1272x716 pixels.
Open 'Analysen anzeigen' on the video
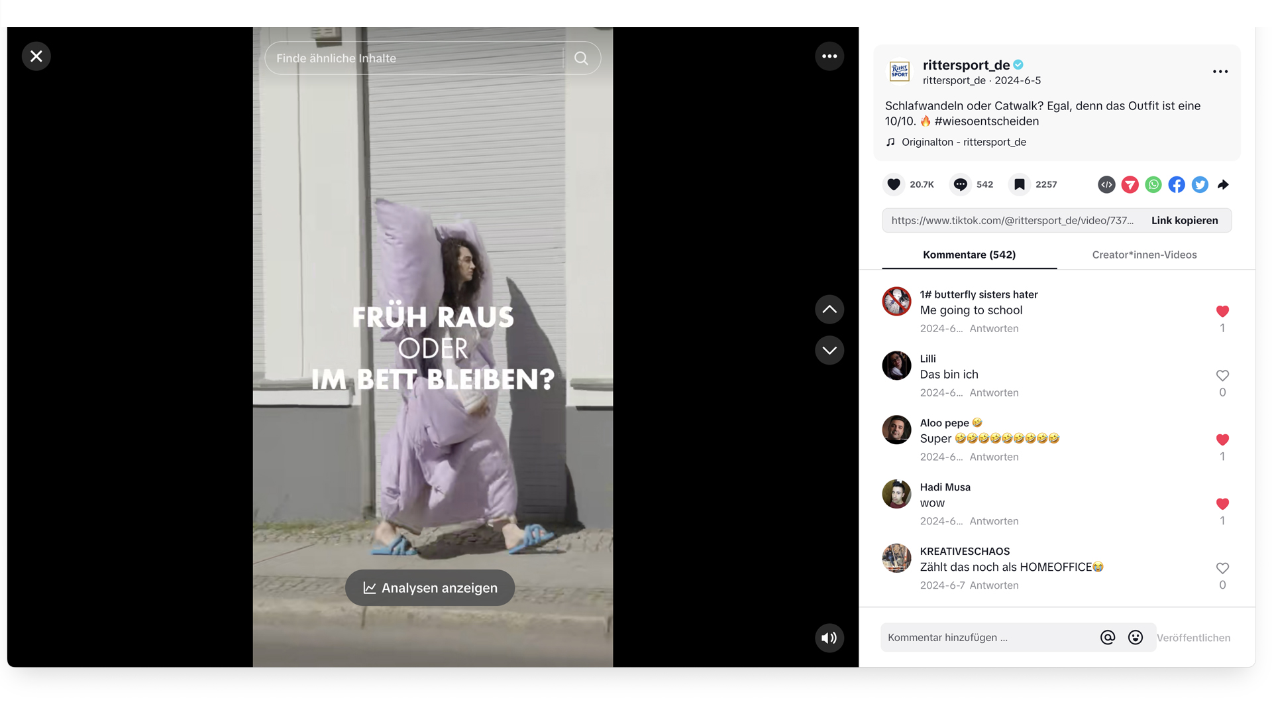[429, 587]
